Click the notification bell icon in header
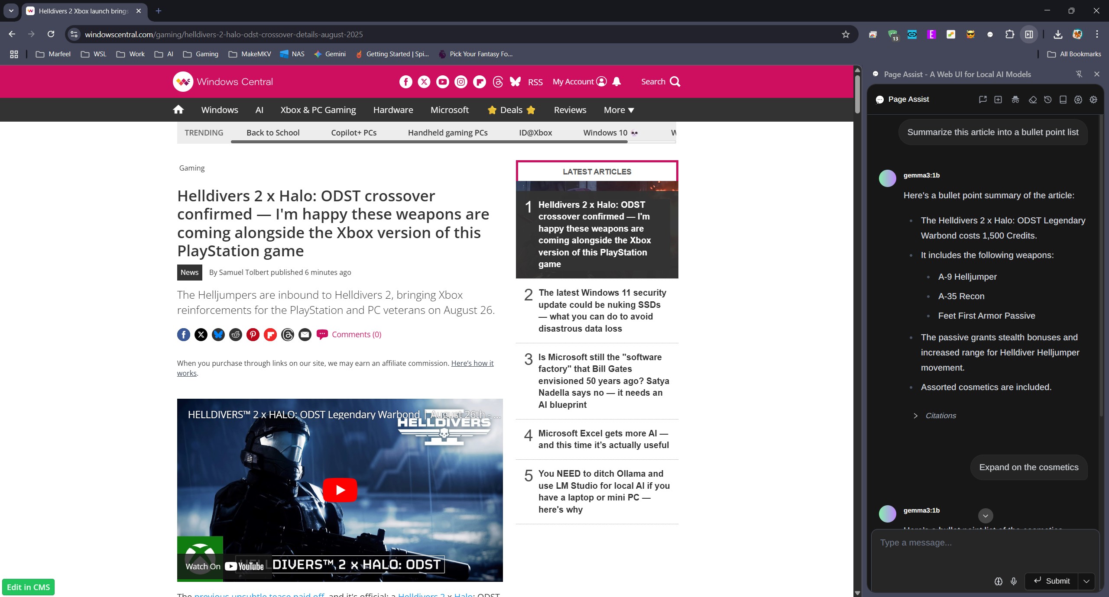Viewport: 1109px width, 597px height. [617, 82]
